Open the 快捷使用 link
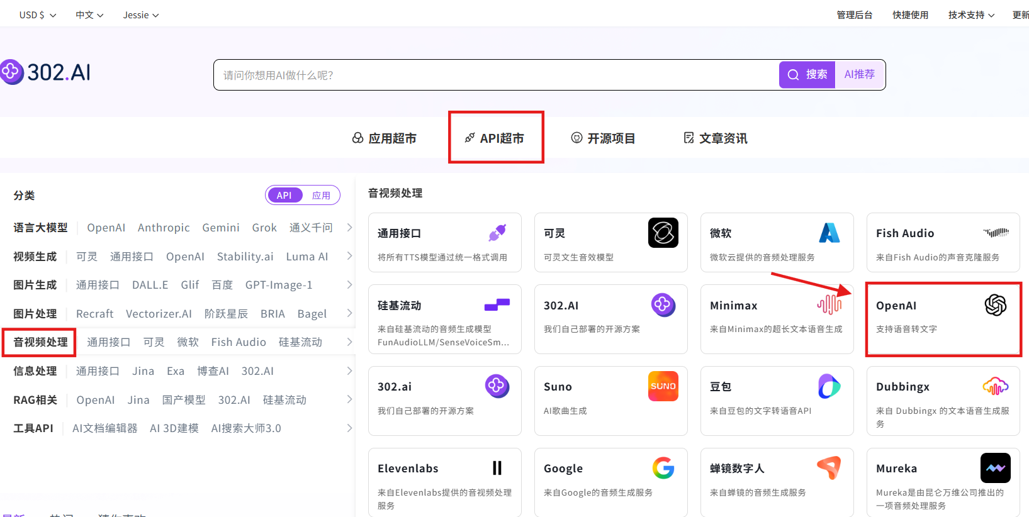 point(910,15)
